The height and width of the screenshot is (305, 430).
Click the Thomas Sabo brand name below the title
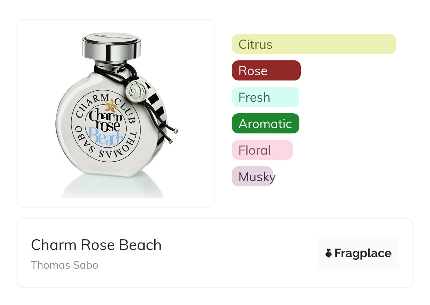[65, 265]
